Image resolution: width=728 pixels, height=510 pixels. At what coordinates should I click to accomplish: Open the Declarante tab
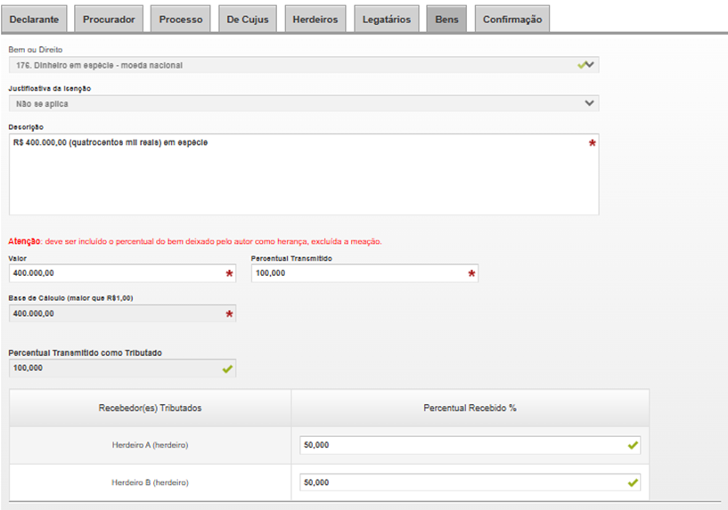(35, 19)
